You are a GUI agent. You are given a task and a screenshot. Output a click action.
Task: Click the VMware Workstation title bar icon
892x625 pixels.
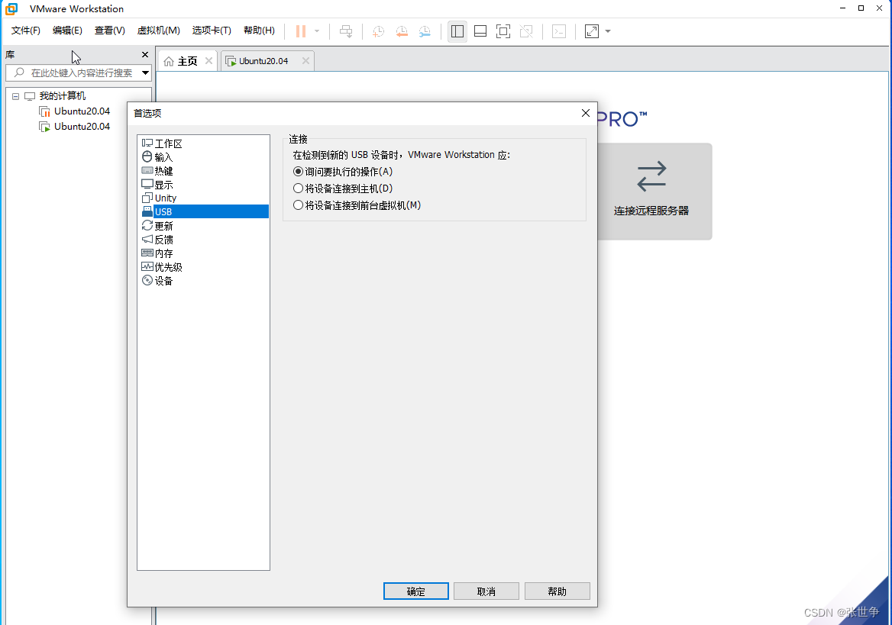click(11, 8)
